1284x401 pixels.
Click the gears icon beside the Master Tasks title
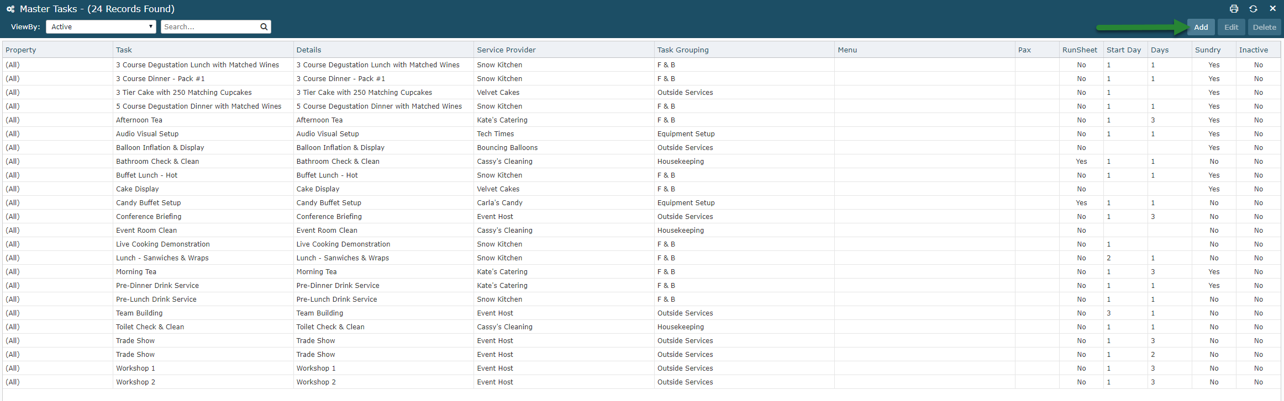(x=10, y=9)
